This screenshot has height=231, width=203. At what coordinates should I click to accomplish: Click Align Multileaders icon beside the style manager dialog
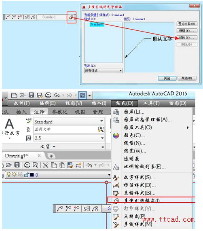(27, 17)
